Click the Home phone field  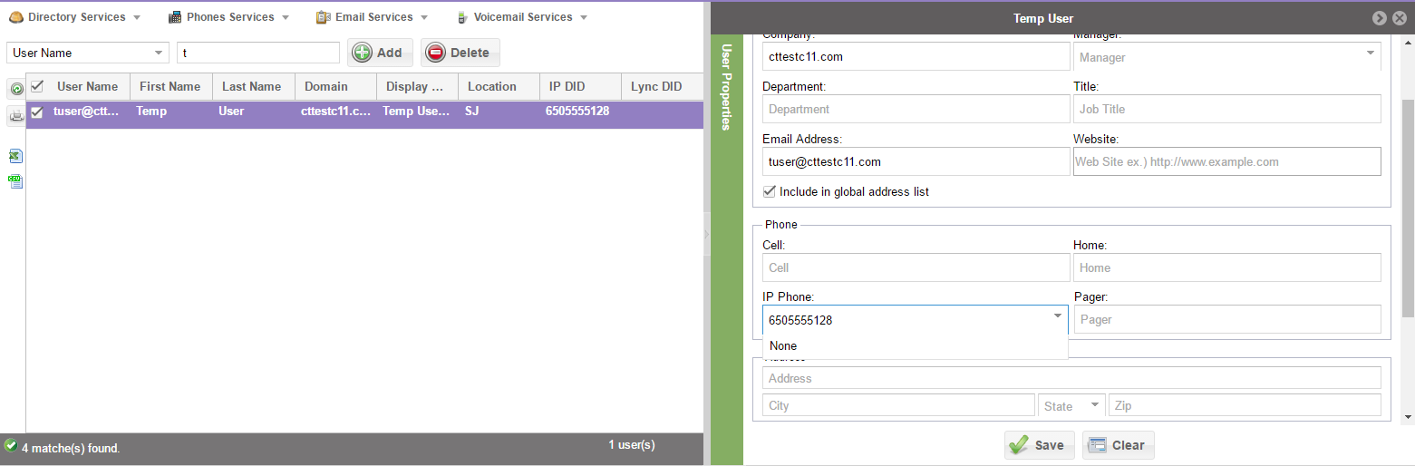coord(1227,267)
